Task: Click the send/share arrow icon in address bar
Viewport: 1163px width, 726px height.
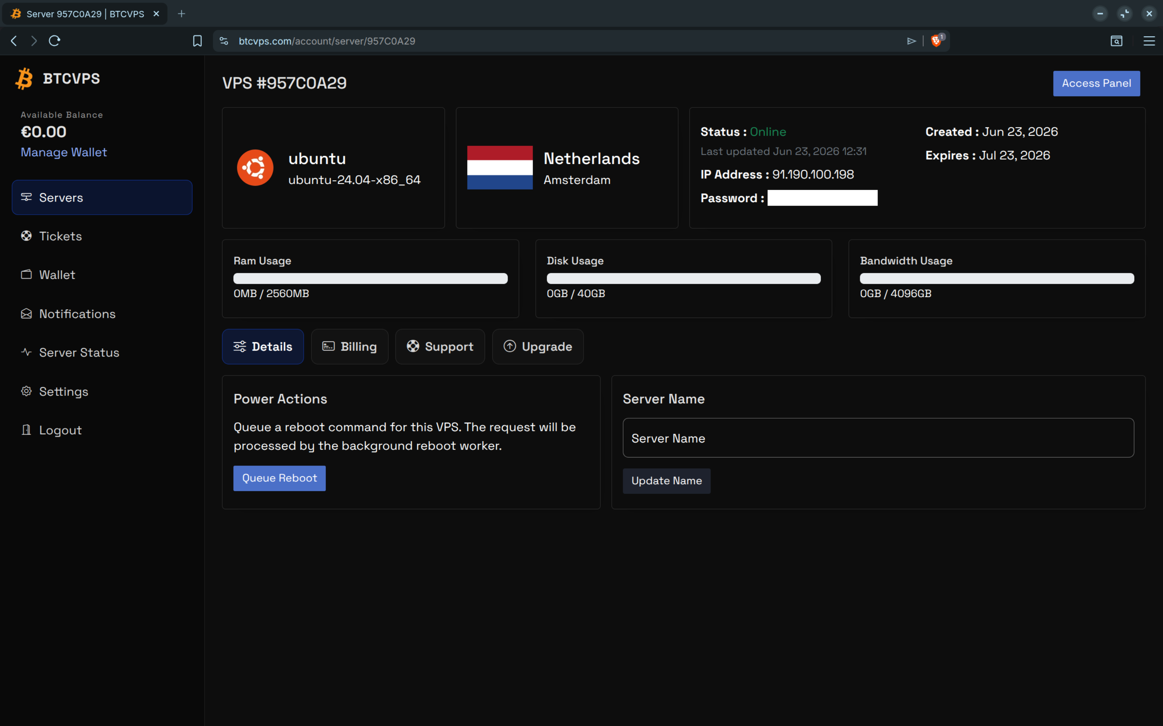Action: point(911,41)
